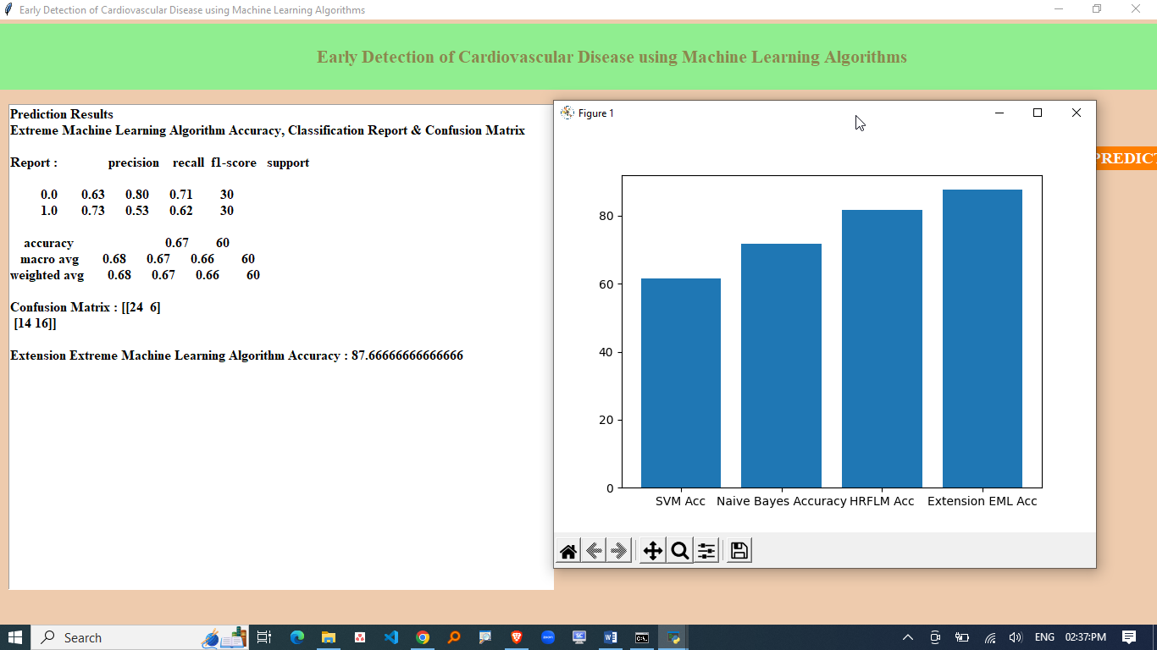
Task: Open File Explorer from taskbar
Action: tap(329, 637)
